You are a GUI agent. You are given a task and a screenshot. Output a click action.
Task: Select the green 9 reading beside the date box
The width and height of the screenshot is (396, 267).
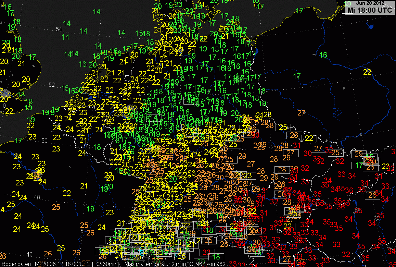click(349, 4)
